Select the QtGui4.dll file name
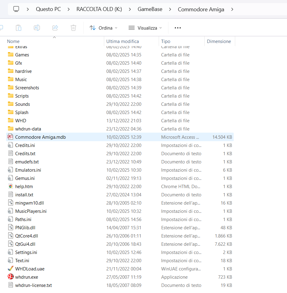Screen dimensions: 287x293 pos(25,244)
